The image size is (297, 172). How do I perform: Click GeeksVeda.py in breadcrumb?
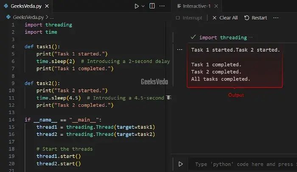pos(28,17)
